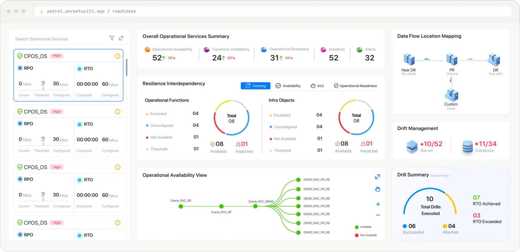Select RPO radio in second CPOS_DS card
Viewport: 520px width, 252px height.
pyautogui.click(x=20, y=124)
